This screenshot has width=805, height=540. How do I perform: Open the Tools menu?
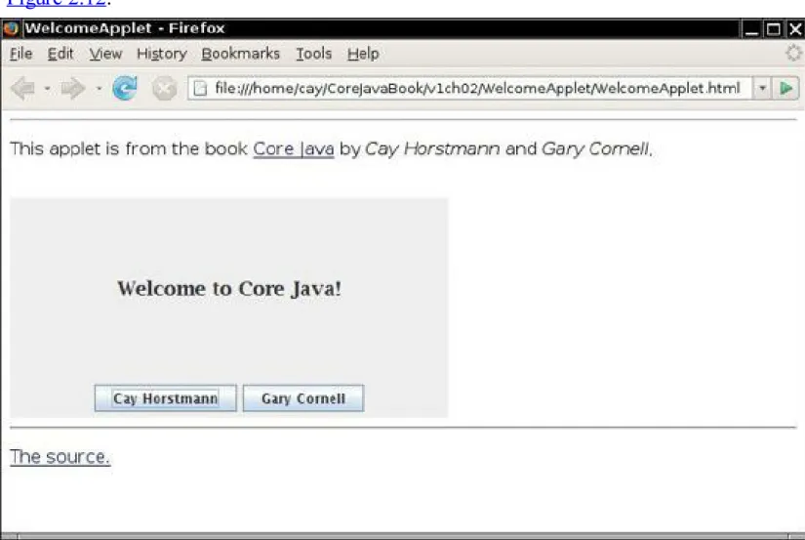pos(313,54)
